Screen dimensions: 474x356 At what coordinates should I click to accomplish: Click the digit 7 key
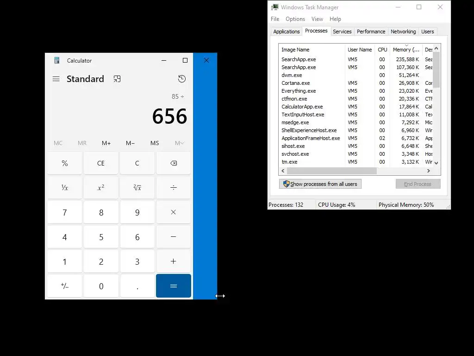point(65,212)
